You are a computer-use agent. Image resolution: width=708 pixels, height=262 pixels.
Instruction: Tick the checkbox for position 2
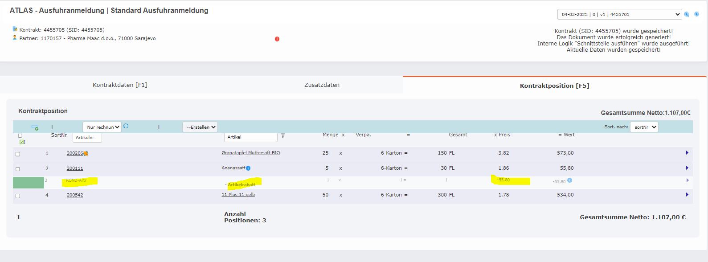(18, 169)
